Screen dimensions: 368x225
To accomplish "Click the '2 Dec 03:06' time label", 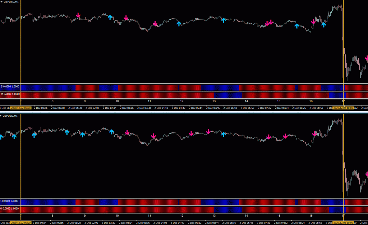I will click(x=127, y=108).
